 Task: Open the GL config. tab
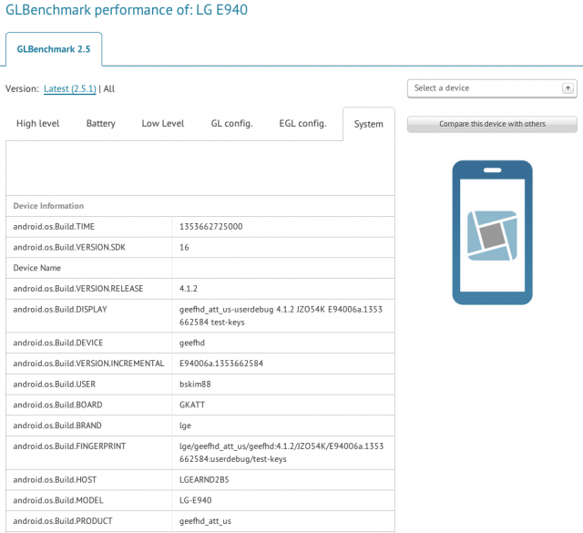tap(232, 124)
